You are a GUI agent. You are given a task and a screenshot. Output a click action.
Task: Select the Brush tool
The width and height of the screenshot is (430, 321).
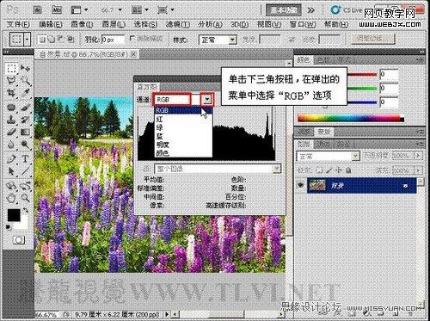(25, 108)
